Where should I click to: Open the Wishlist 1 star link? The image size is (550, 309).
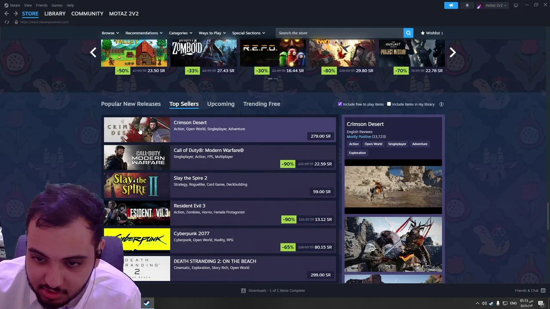(432, 33)
